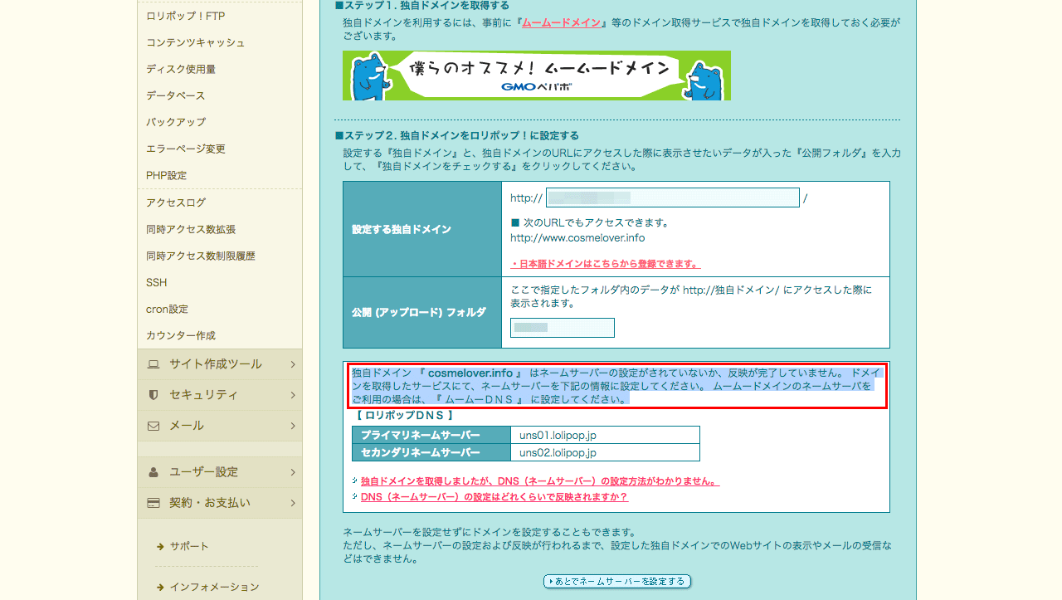Open SSH settings item

click(x=156, y=282)
